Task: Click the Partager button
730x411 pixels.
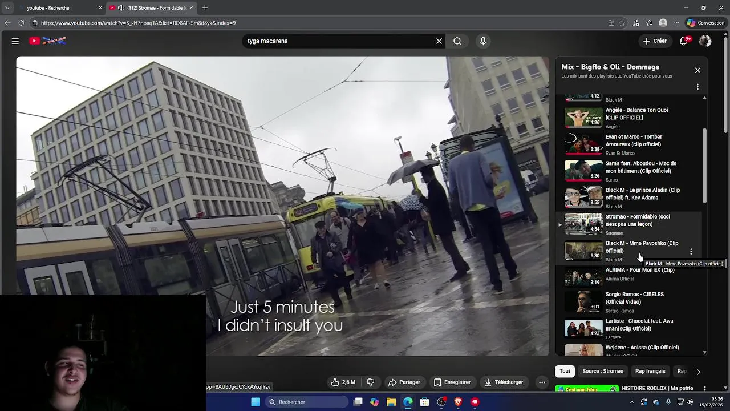Action: point(404,382)
